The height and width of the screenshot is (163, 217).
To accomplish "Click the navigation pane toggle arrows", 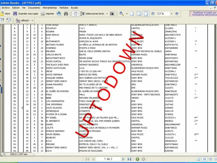I will 4,154.
